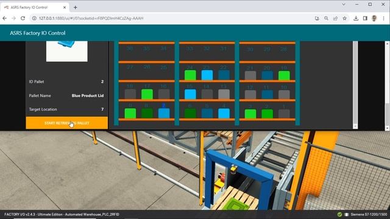The height and width of the screenshot is (219, 390).
Task: Share this page via address bar icon
Action: 335,18
